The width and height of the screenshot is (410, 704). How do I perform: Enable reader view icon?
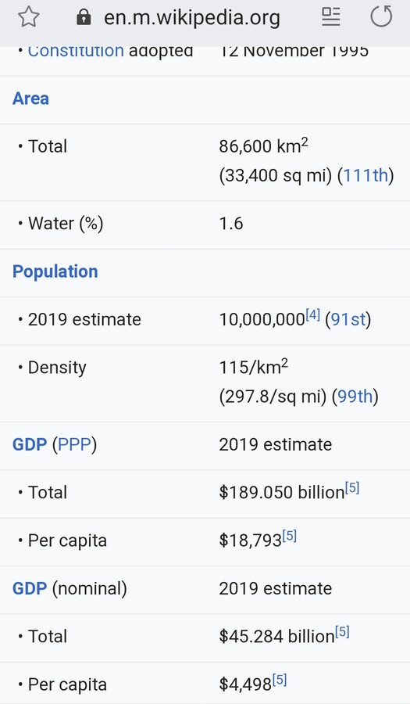point(330,16)
